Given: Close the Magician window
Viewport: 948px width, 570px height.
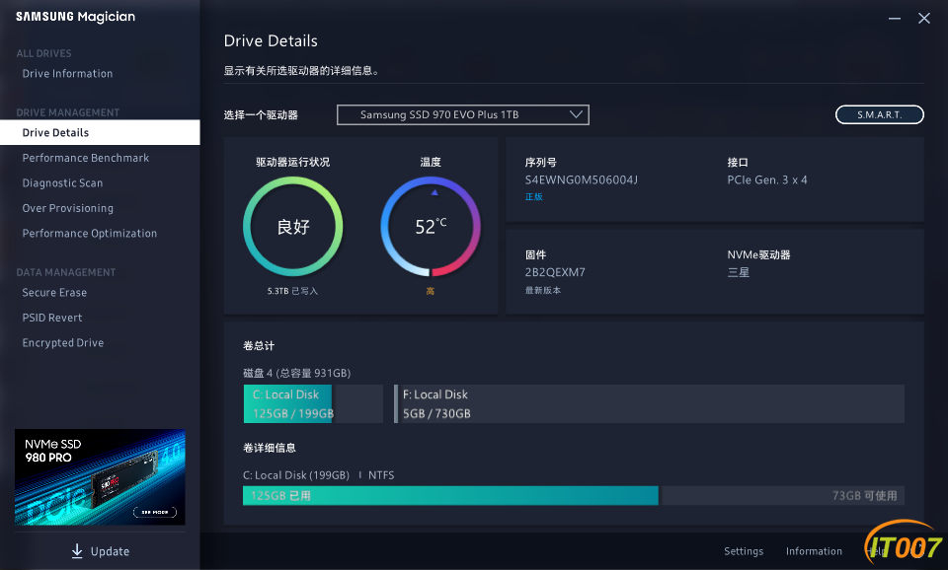Looking at the screenshot, I should (924, 19).
